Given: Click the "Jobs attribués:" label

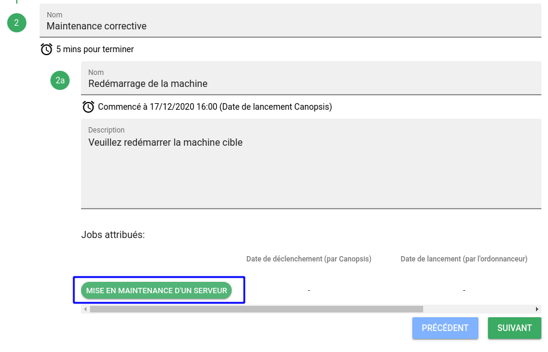Looking at the screenshot, I should point(113,234).
